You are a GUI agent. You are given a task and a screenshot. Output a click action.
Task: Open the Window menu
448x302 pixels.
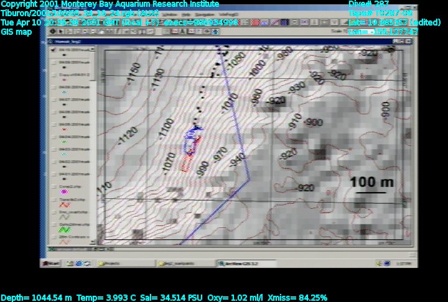click(171, 14)
